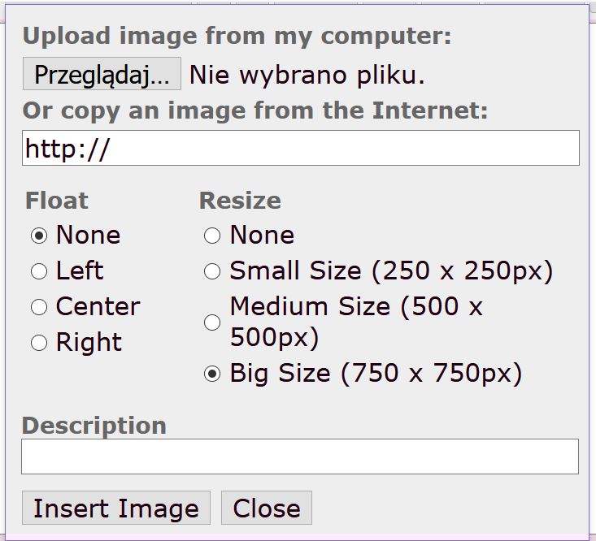Pick the Right float option
Screen dimensions: 596x541
point(39,343)
